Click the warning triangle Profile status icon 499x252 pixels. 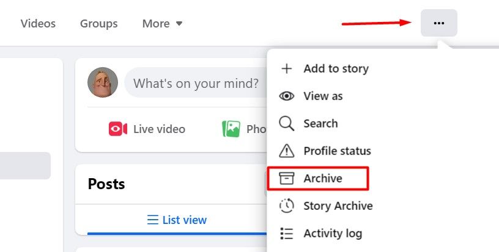[x=286, y=151]
